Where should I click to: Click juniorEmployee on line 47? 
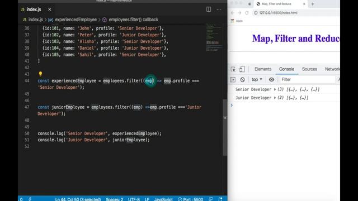tap(68, 107)
